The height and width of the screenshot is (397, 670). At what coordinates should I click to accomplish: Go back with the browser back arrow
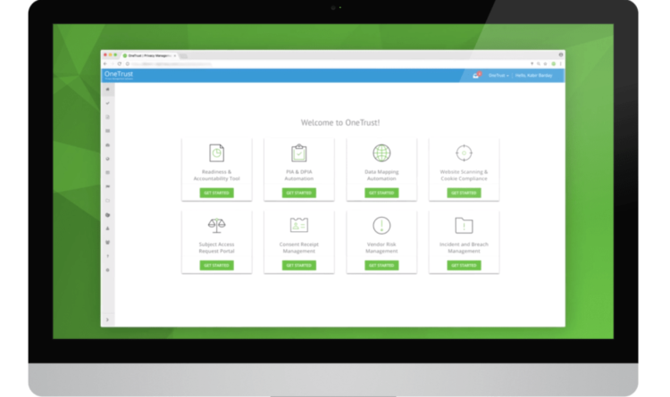[x=105, y=63]
